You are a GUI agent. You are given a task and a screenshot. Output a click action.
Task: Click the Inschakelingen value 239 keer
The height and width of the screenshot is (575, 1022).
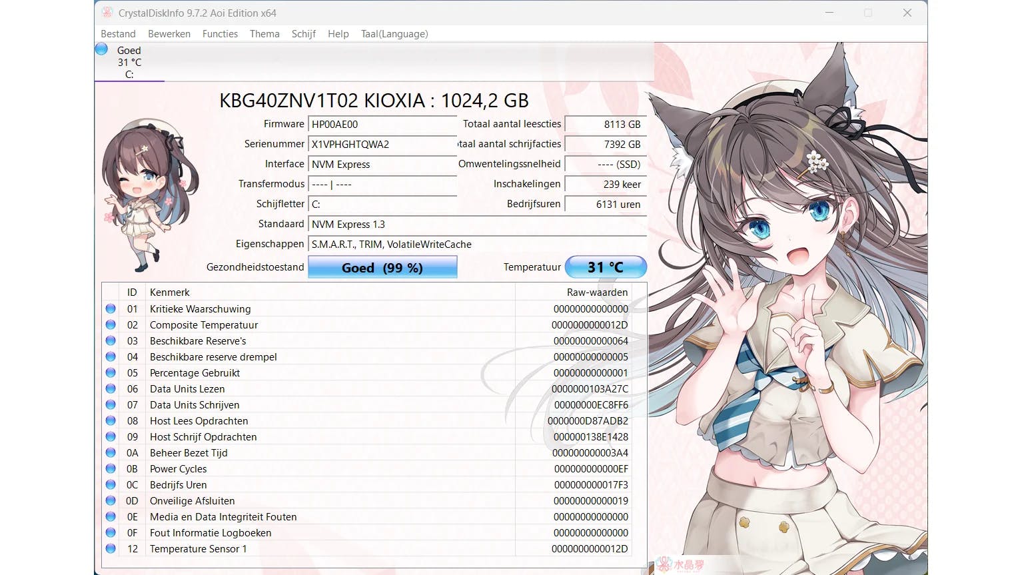point(606,184)
